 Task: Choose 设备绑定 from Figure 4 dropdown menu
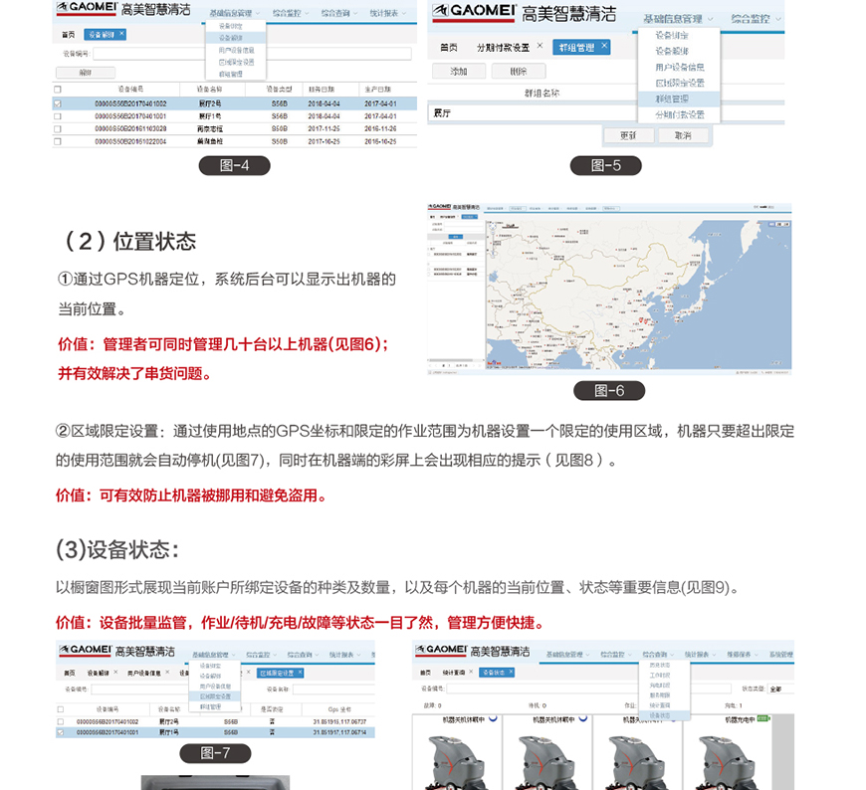[x=236, y=26]
